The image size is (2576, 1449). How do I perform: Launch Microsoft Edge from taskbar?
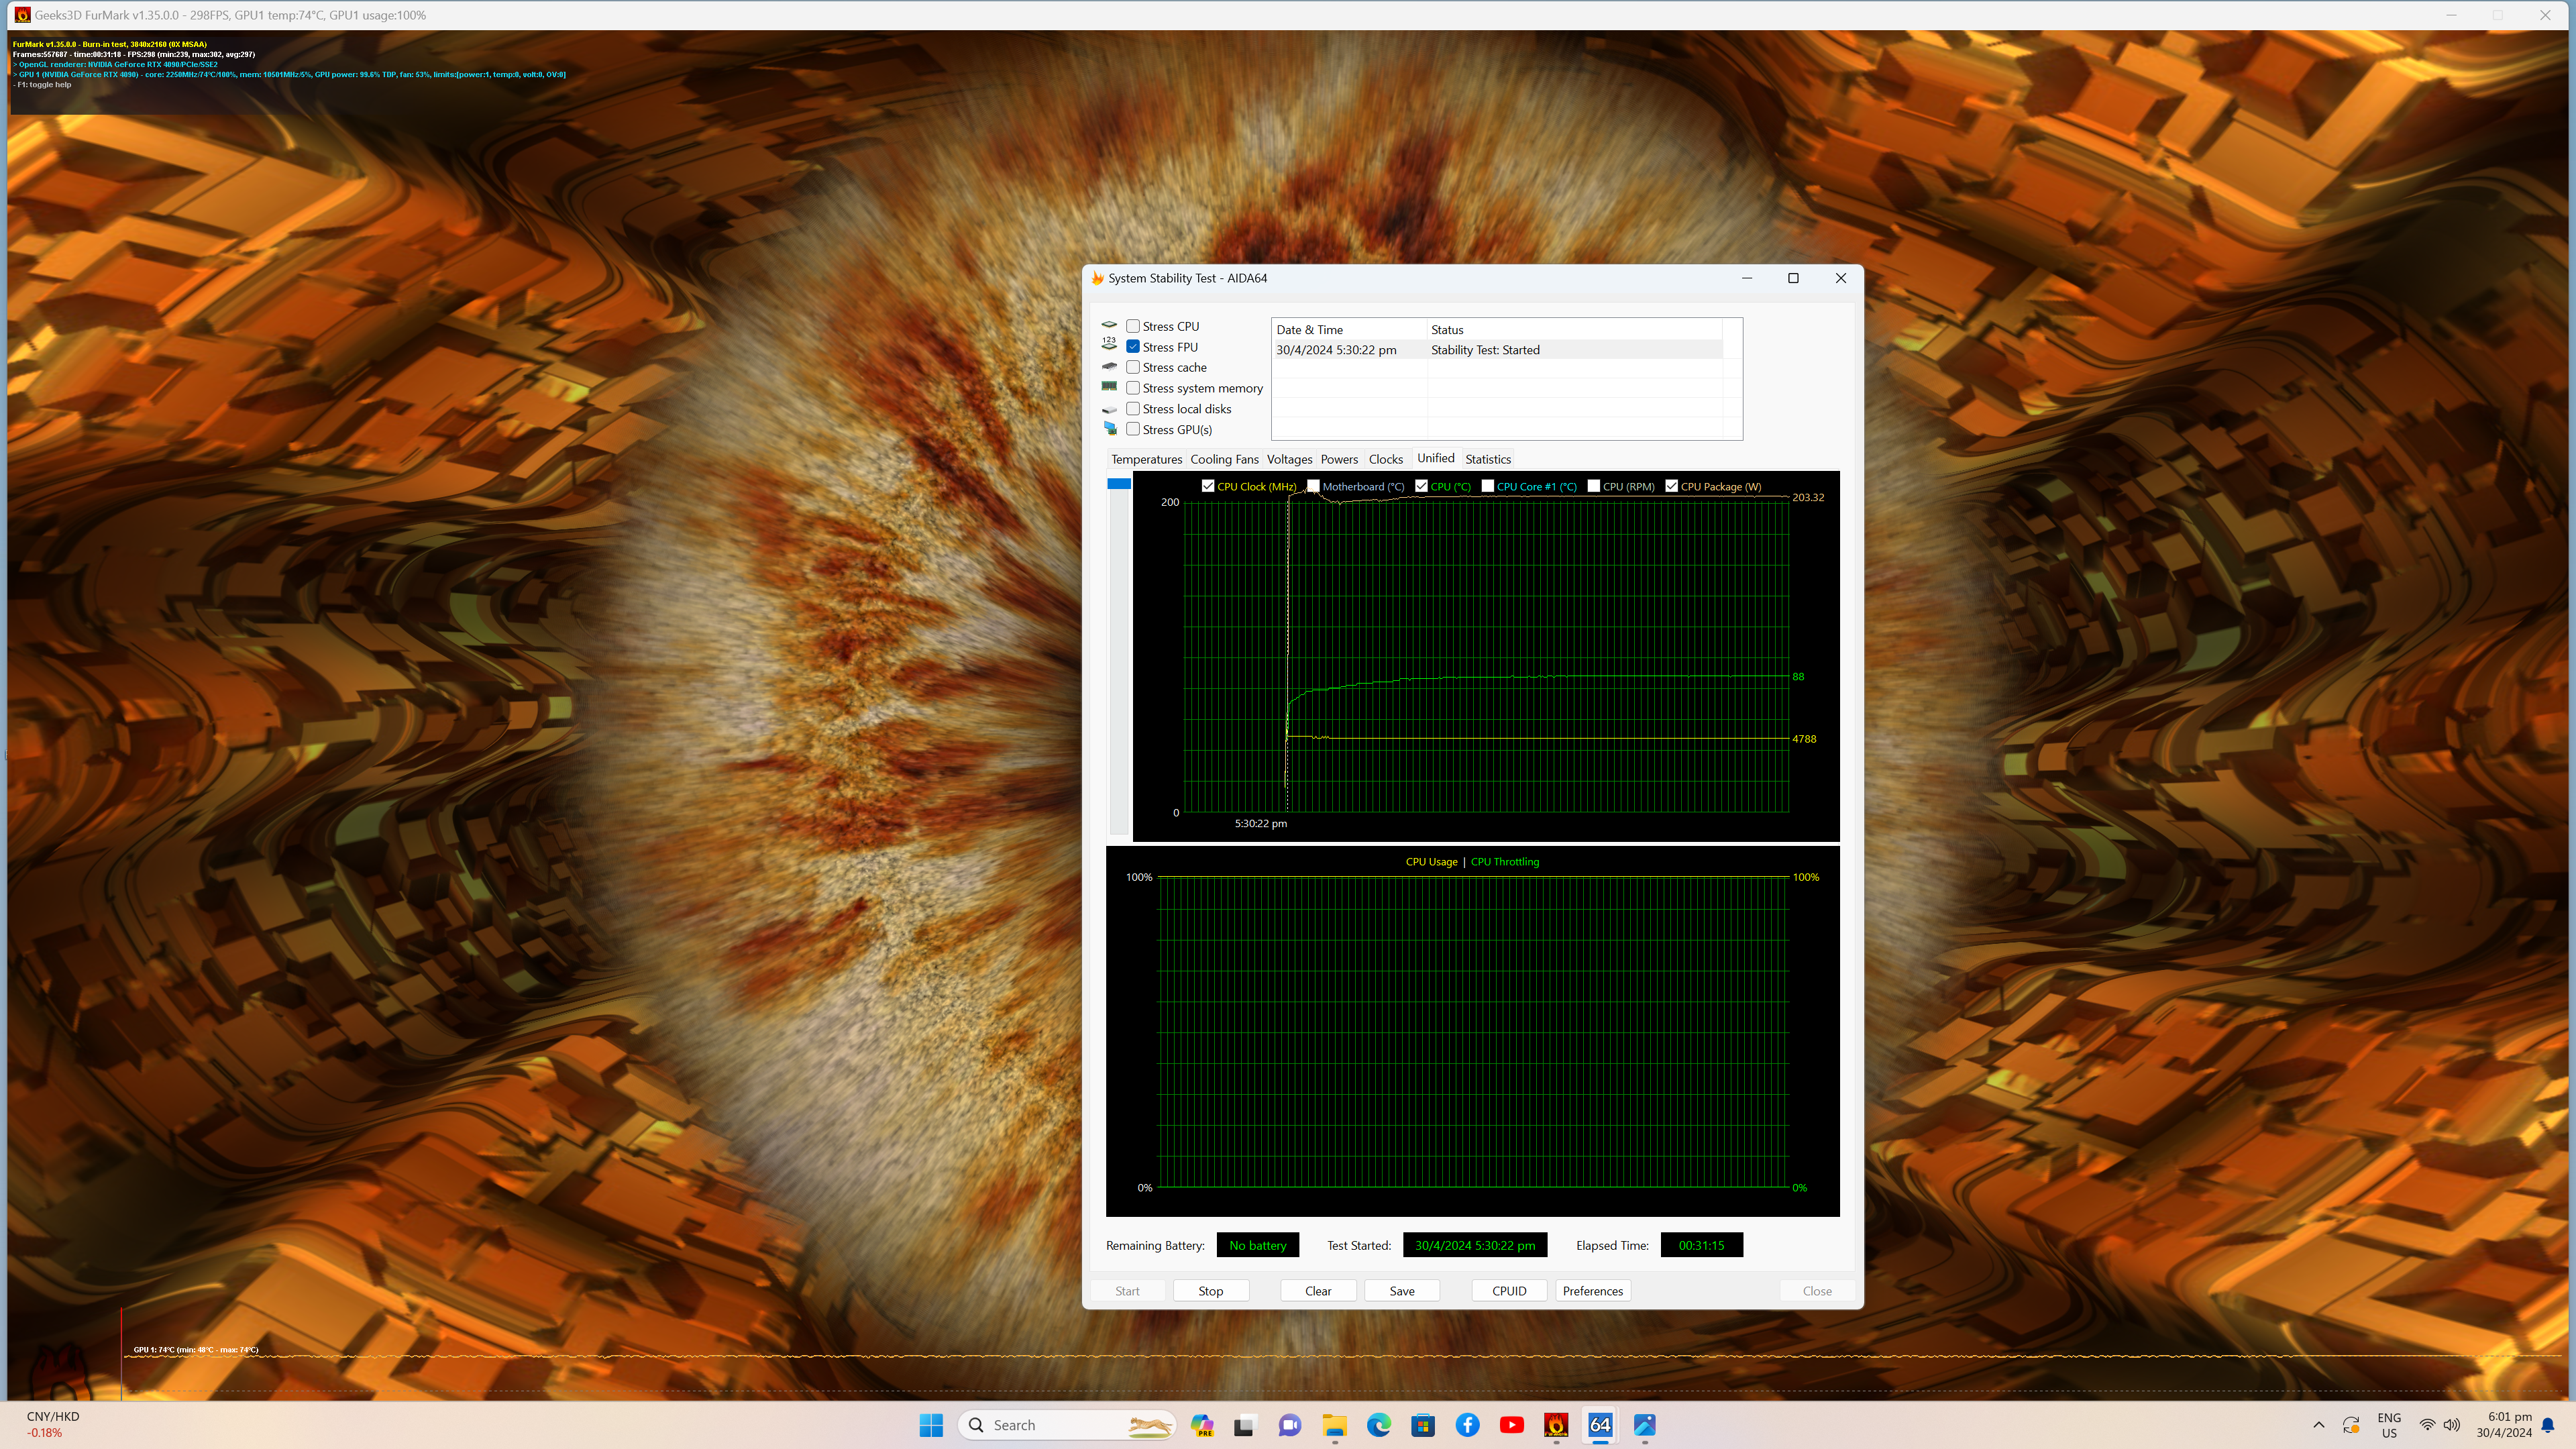click(1379, 1425)
